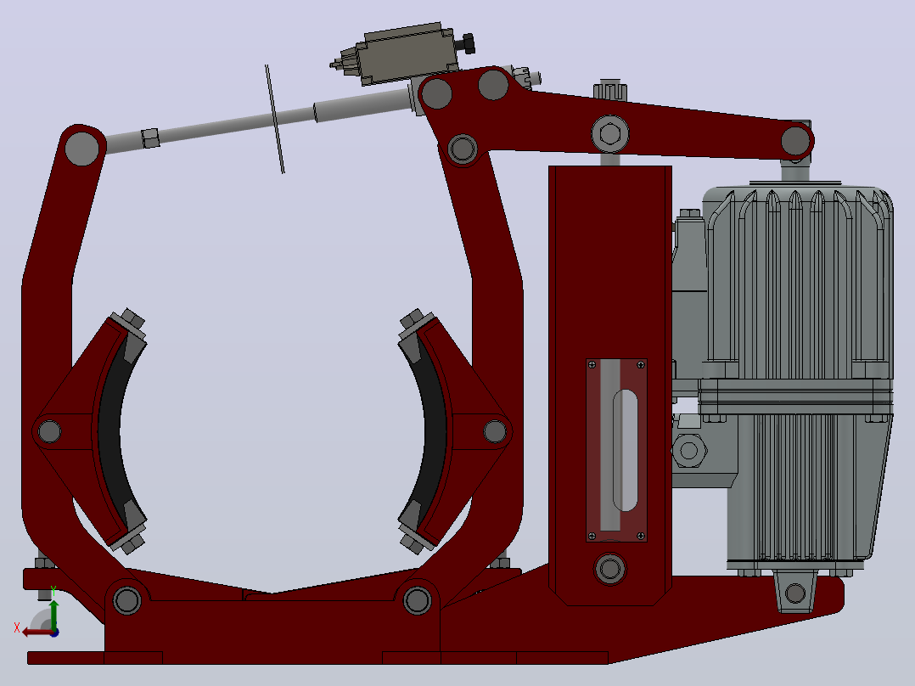
Task: Pick the bottom-right base pivot pin
Action: coord(418,599)
